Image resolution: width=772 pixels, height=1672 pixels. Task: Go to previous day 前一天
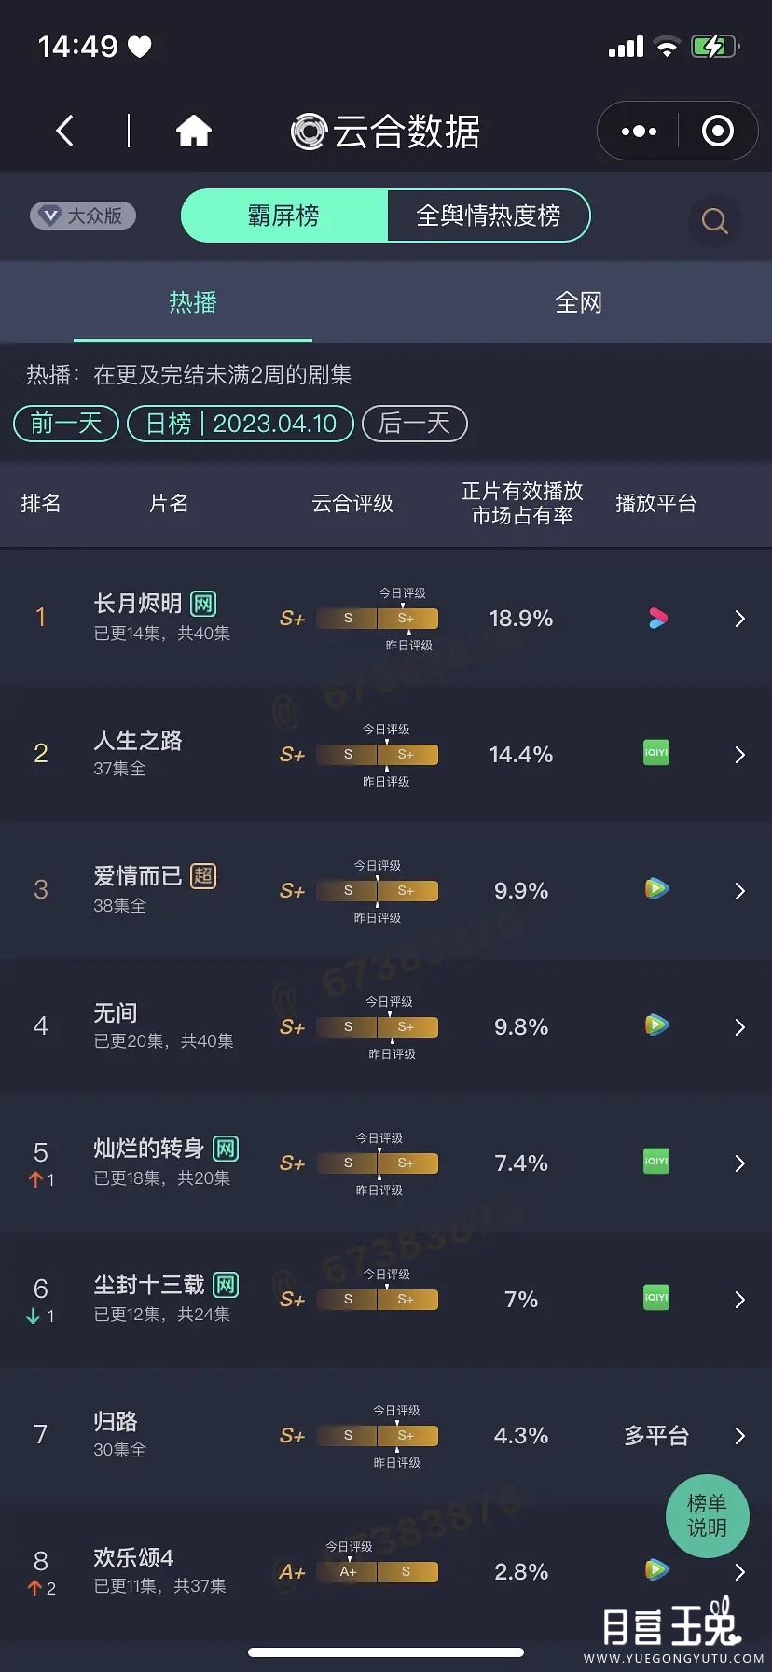[x=66, y=424]
